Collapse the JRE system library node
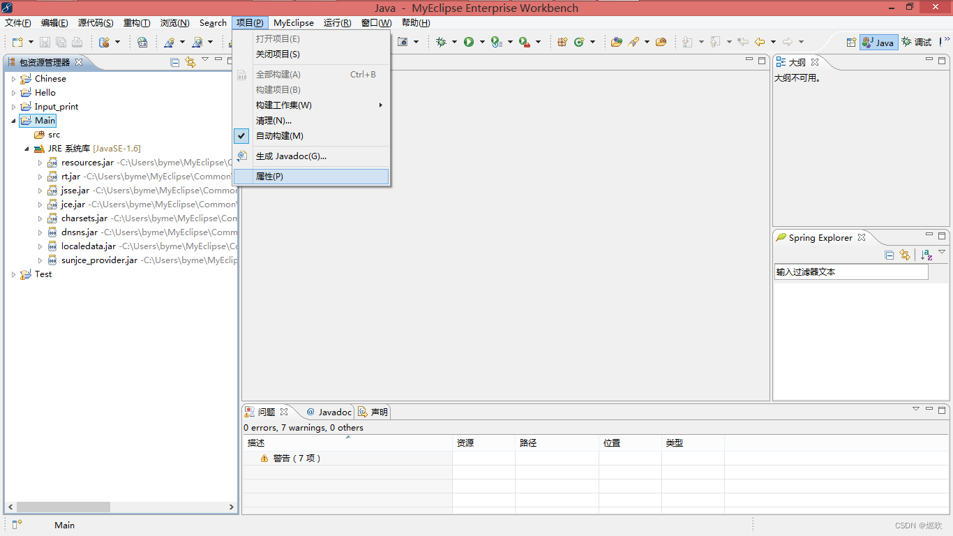This screenshot has width=953, height=536. tap(27, 149)
